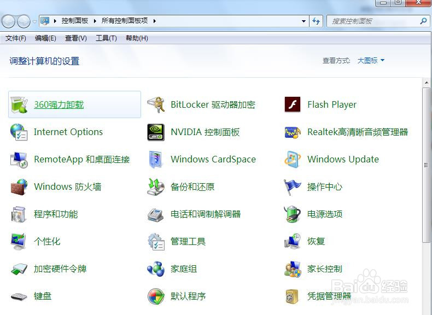Open 键盘 keyboard icon
Viewport: 432px width, 315px height.
tap(19, 296)
